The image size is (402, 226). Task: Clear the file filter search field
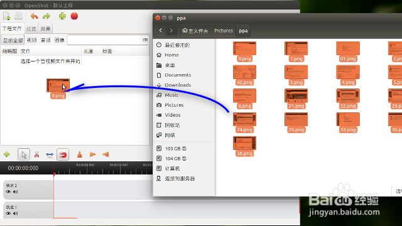click(145, 40)
